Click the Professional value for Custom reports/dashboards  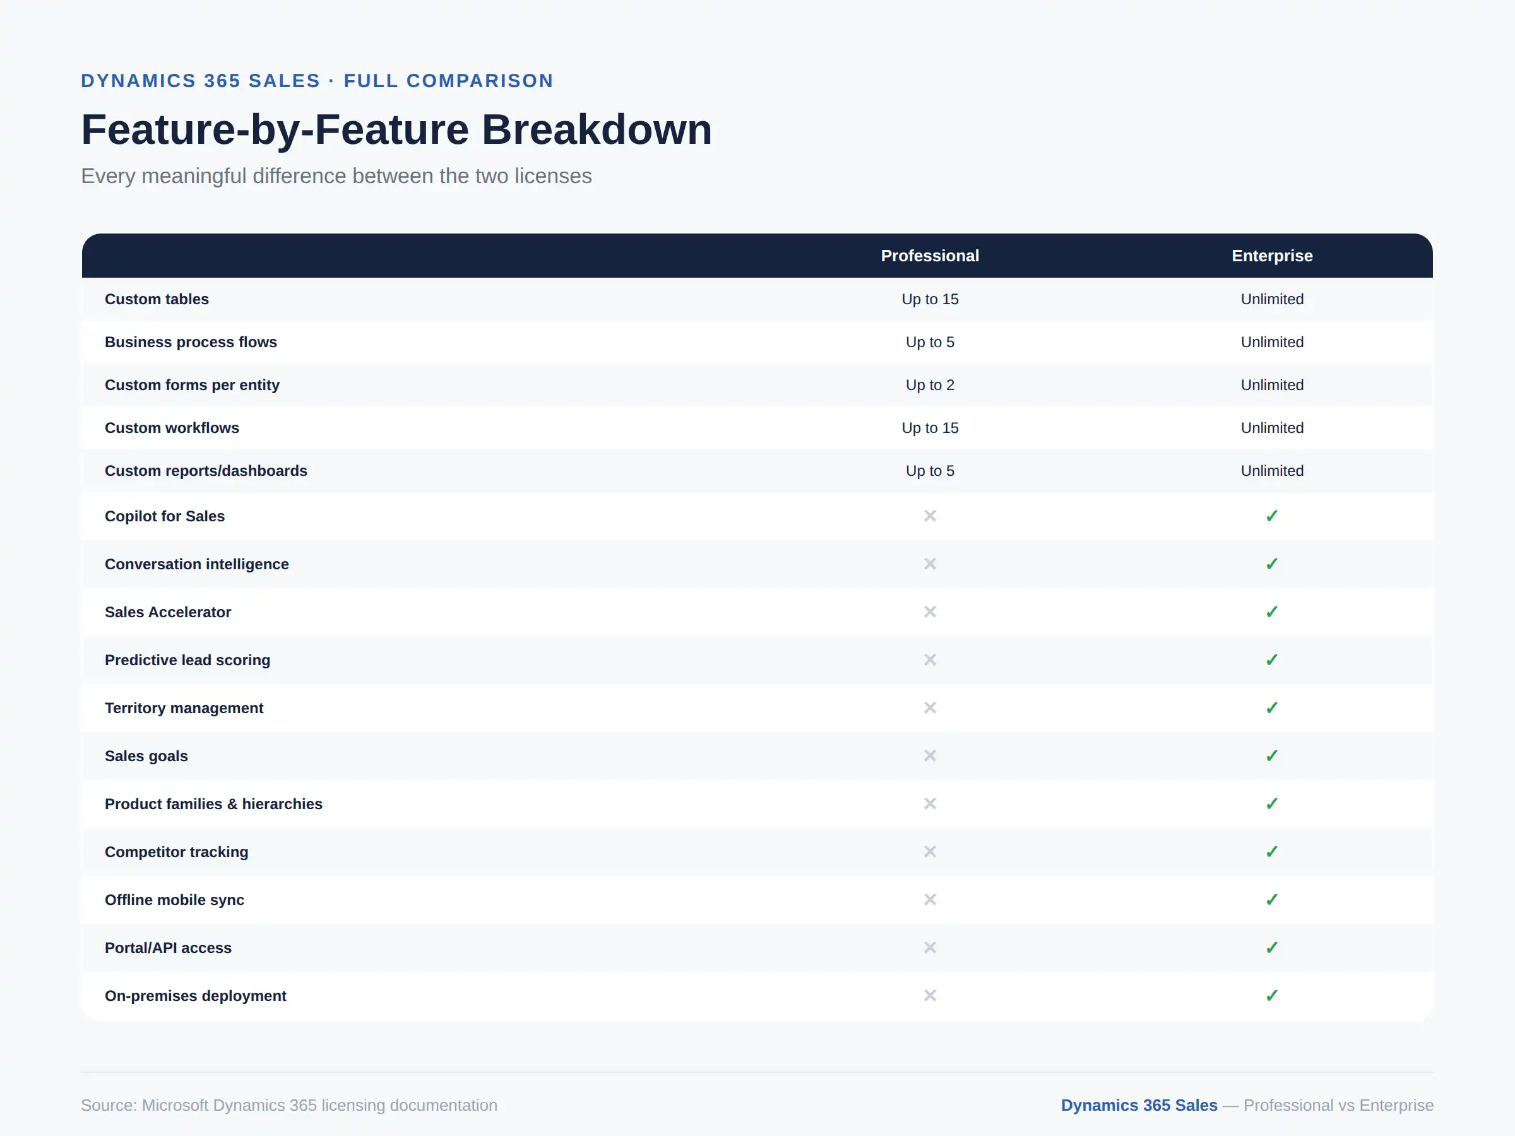tap(929, 470)
